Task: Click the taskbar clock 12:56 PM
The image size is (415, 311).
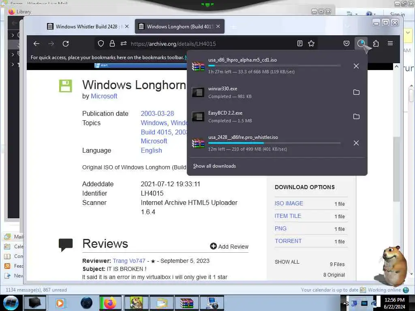Action: click(394, 300)
